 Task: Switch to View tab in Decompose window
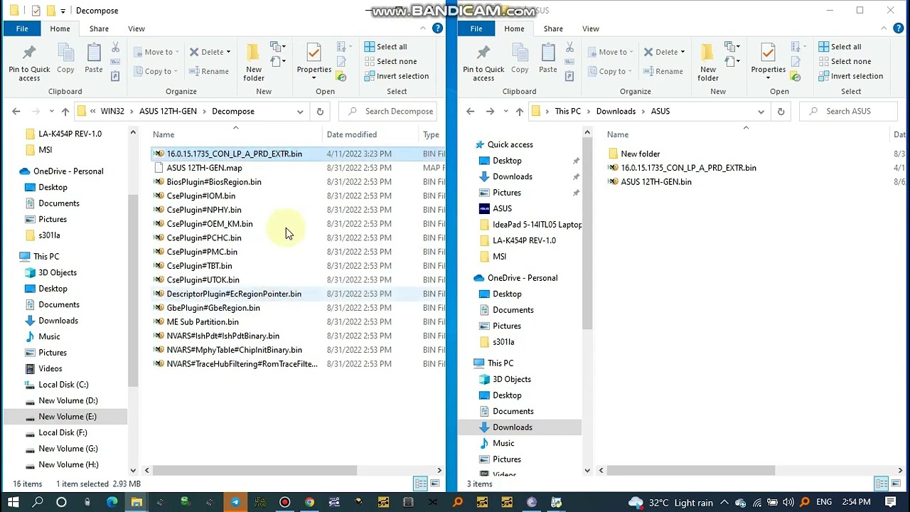(136, 28)
